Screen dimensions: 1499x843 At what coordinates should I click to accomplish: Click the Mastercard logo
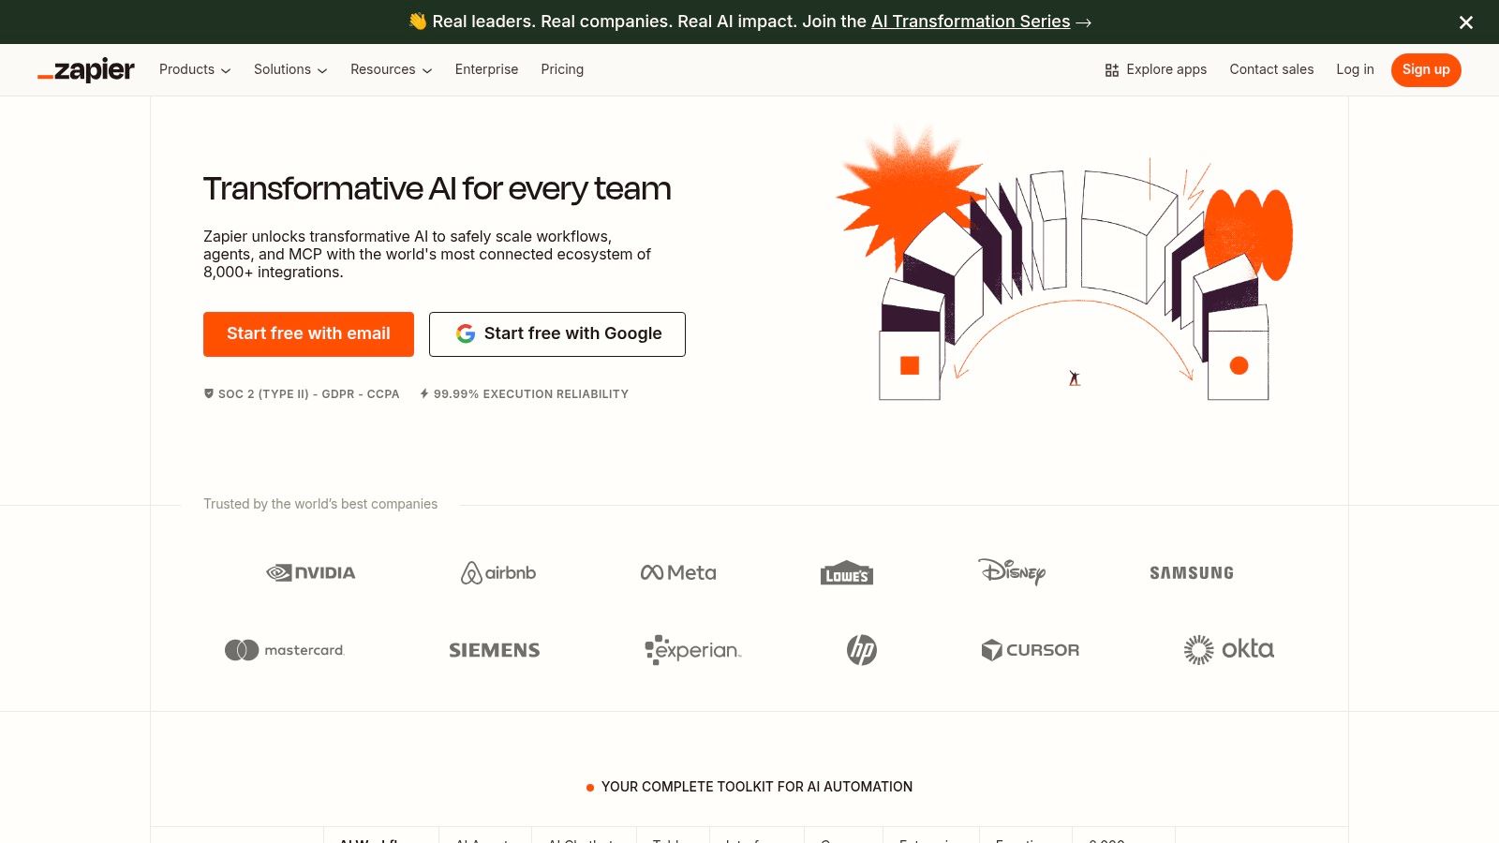click(x=284, y=649)
